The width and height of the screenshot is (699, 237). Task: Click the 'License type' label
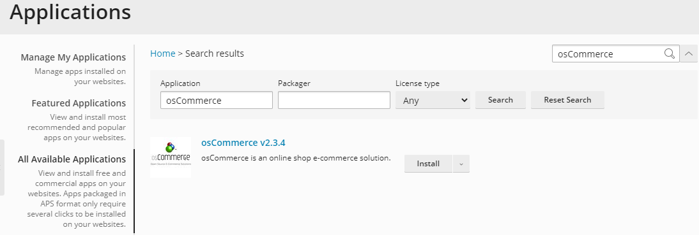[x=417, y=83]
